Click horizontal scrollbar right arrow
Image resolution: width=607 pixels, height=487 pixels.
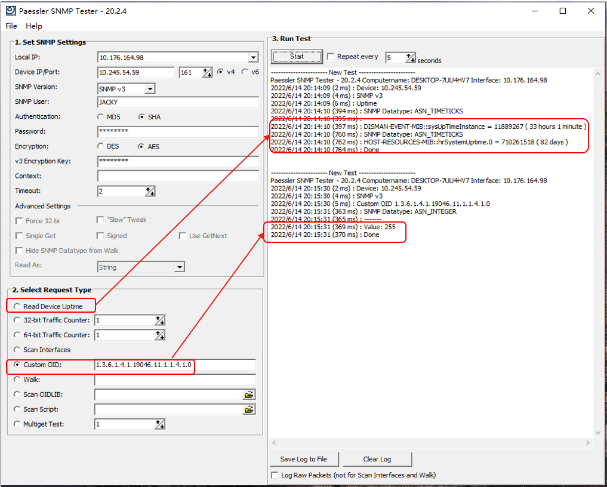pyautogui.click(x=588, y=442)
